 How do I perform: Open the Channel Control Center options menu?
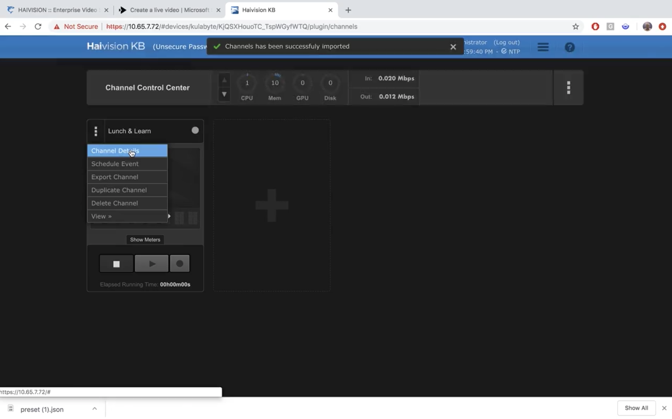tap(568, 88)
